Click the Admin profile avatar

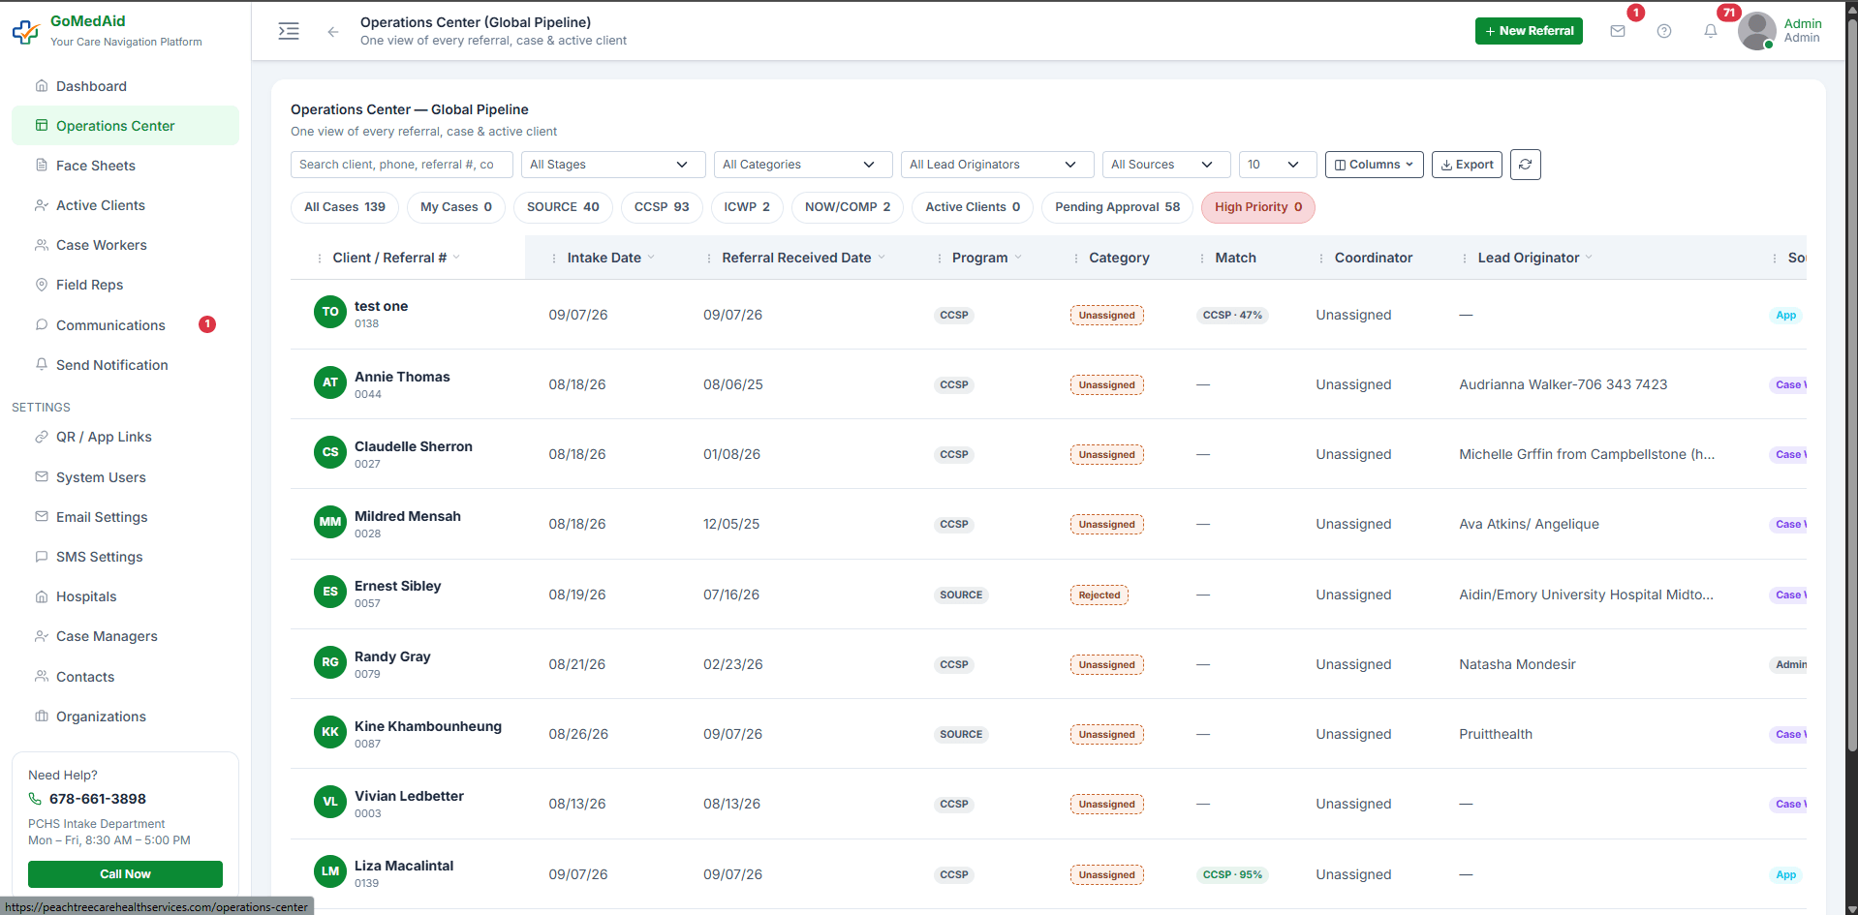(1756, 31)
